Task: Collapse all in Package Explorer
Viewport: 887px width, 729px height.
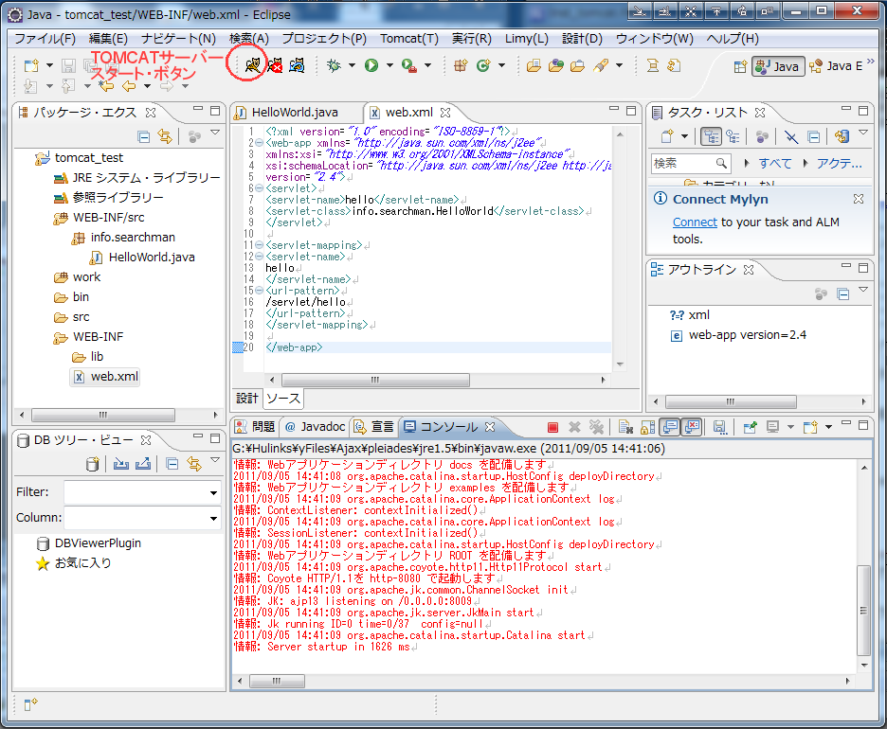Action: click(144, 136)
